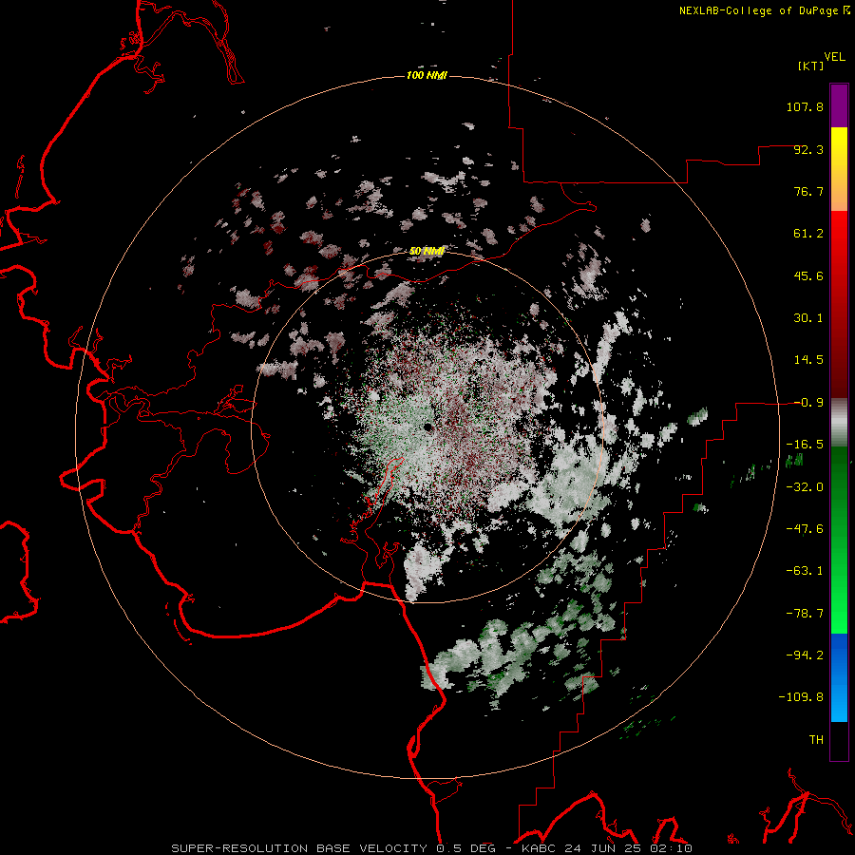Select the 30.1 scale value

pyautogui.click(x=808, y=318)
